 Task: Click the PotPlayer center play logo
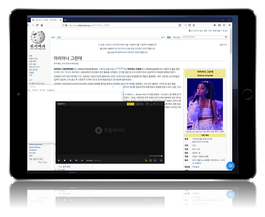[x=99, y=130]
